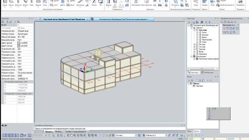Select the Тахотаж tree row
The image size is (249, 140).
coord(202,49)
